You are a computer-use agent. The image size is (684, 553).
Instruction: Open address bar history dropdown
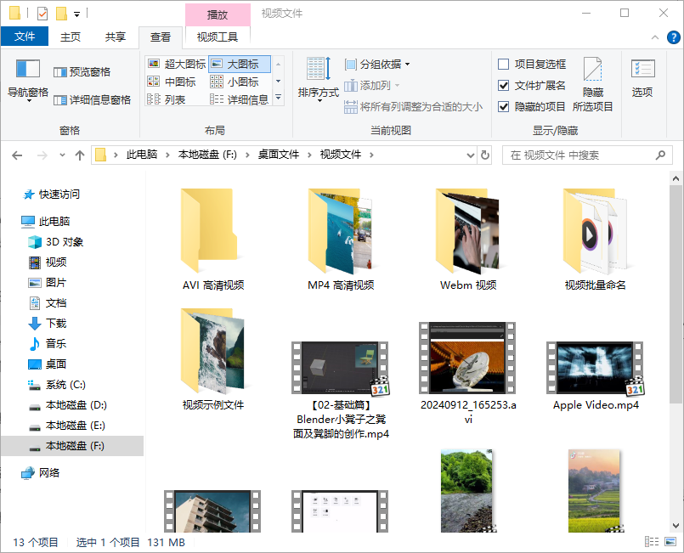point(470,155)
